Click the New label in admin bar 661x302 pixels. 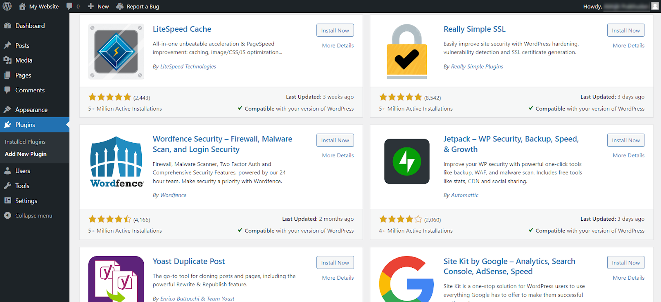coord(103,6)
